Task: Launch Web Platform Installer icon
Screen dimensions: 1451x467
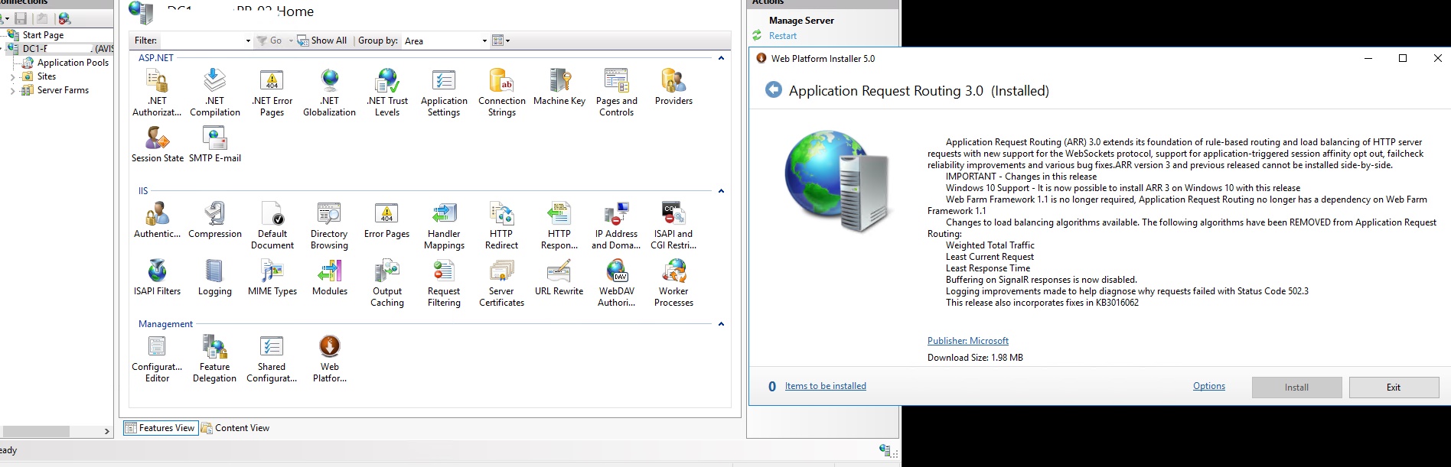Action: tap(330, 358)
